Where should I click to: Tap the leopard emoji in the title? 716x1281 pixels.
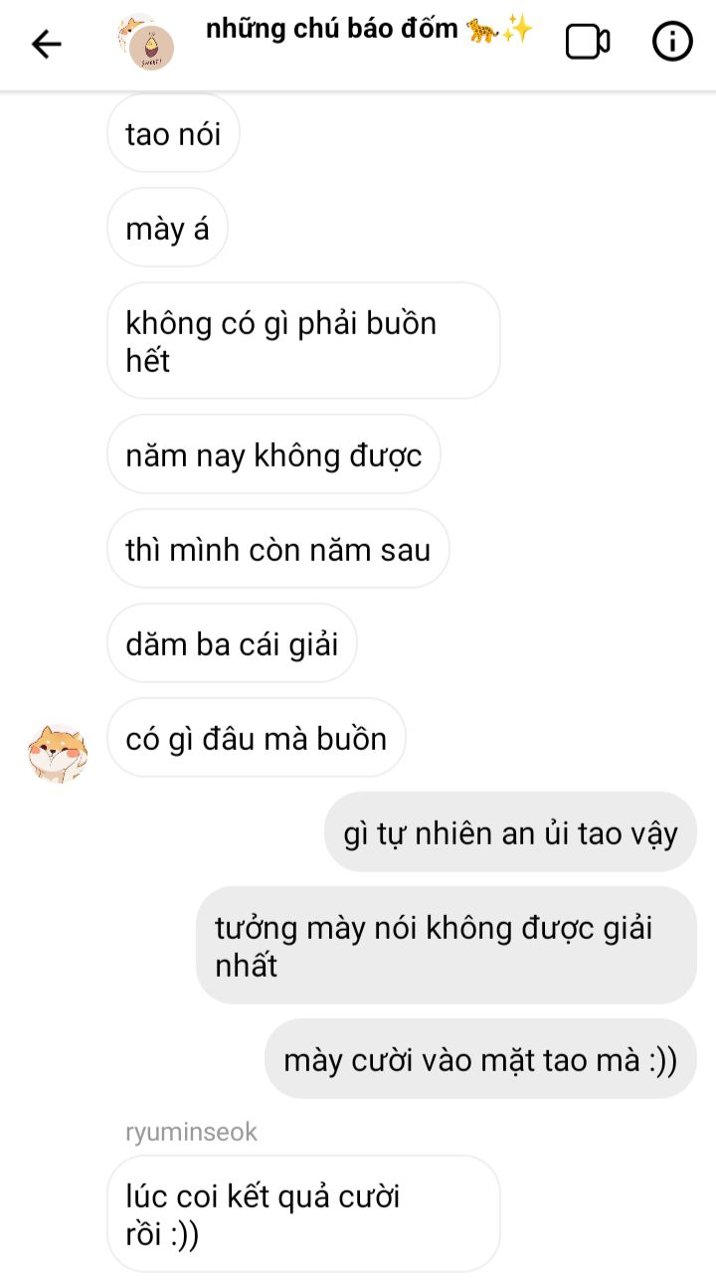(x=481, y=30)
